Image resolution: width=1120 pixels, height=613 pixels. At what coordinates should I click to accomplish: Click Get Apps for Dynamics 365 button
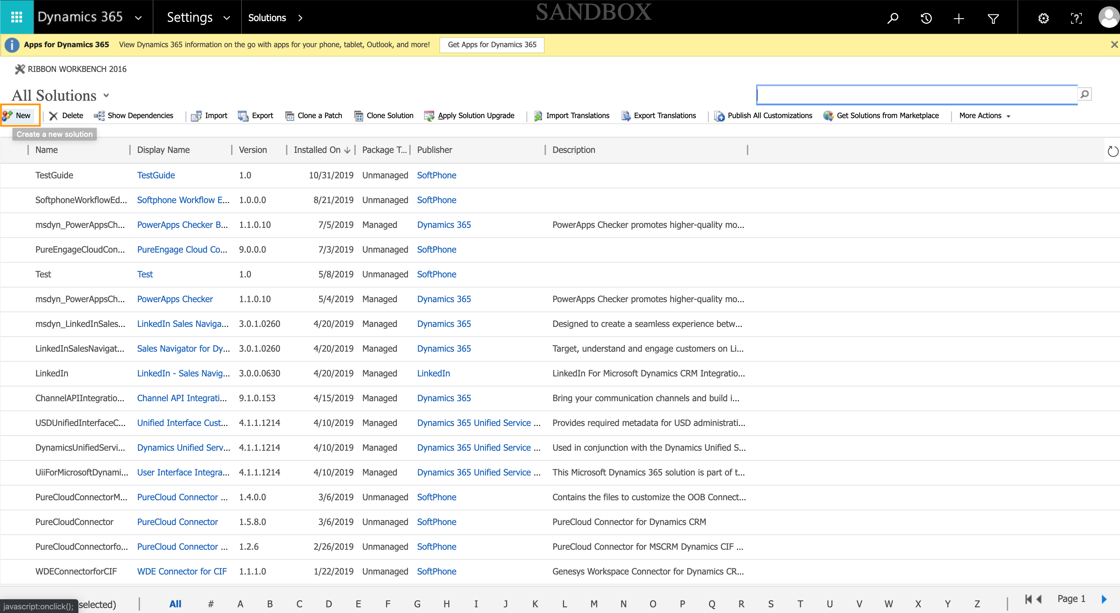(492, 45)
